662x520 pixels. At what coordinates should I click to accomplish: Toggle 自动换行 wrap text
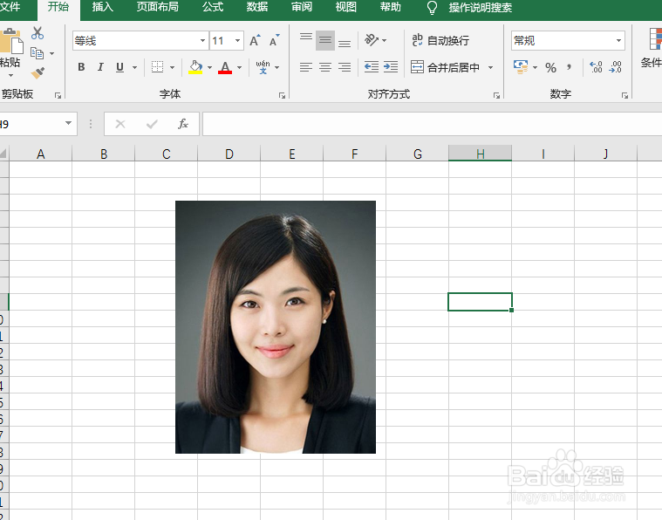(x=440, y=40)
